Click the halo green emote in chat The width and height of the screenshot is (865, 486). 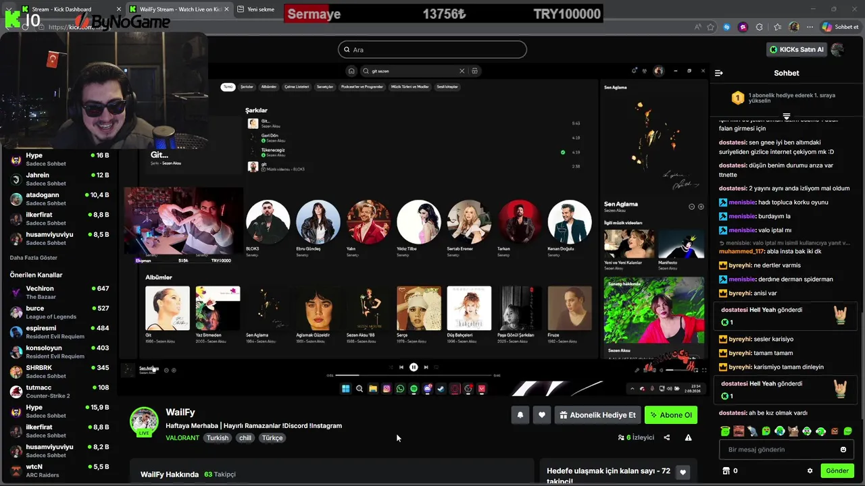coord(725,431)
